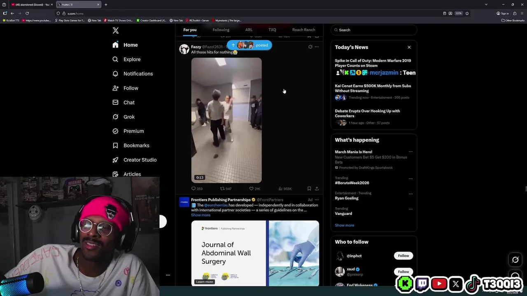Switch to the TXQ tab
Screen dimensions: 527x296
pos(272,30)
